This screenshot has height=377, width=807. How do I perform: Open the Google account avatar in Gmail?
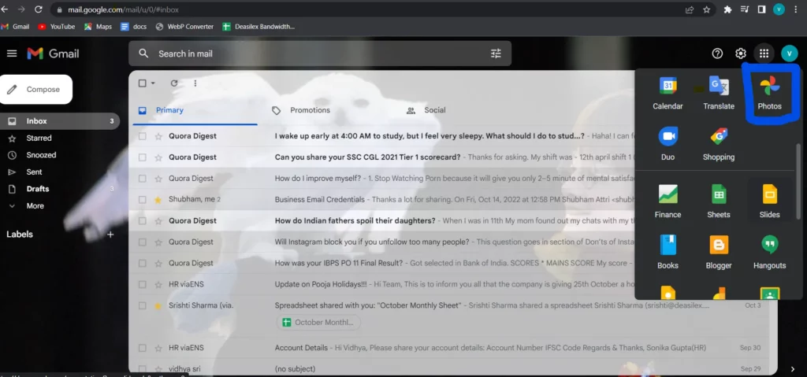click(x=789, y=54)
